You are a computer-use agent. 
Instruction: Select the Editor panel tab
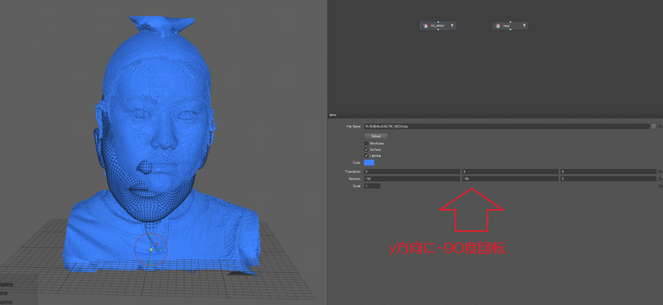point(332,115)
